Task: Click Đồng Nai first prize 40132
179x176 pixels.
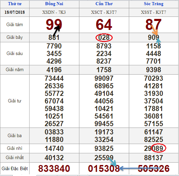Action: click(54, 158)
